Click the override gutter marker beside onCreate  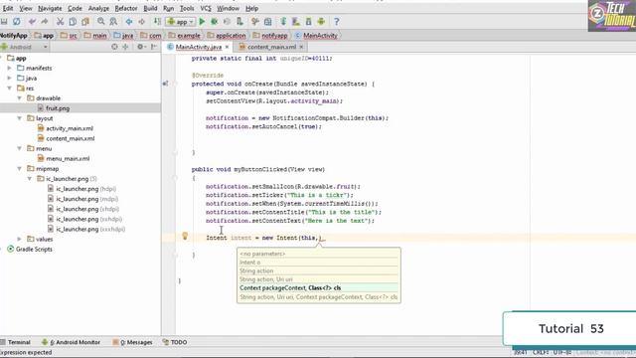coord(165,84)
